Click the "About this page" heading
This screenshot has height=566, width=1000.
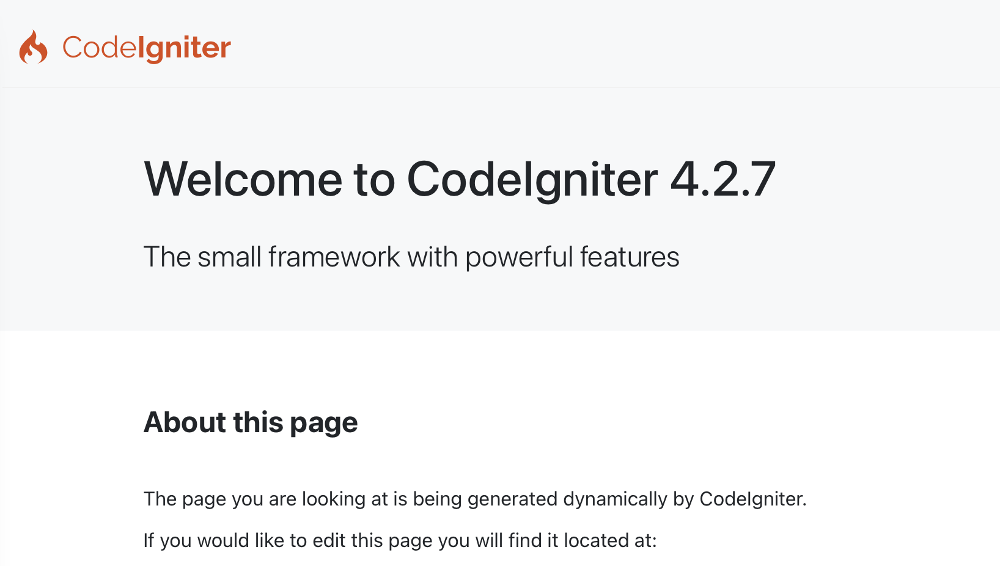click(x=251, y=422)
